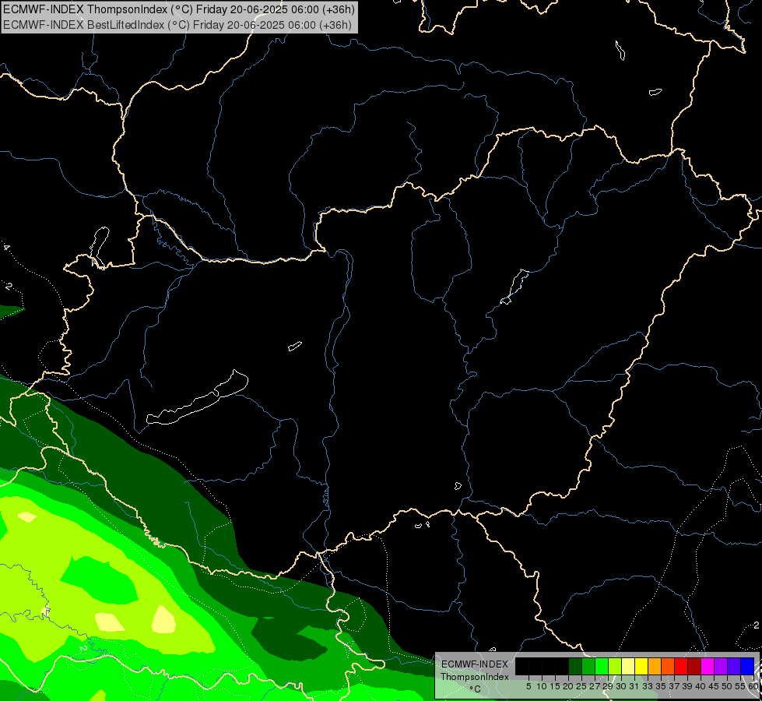Click the dark green 20–25 legend swatch
The image size is (762, 701).
(575, 666)
